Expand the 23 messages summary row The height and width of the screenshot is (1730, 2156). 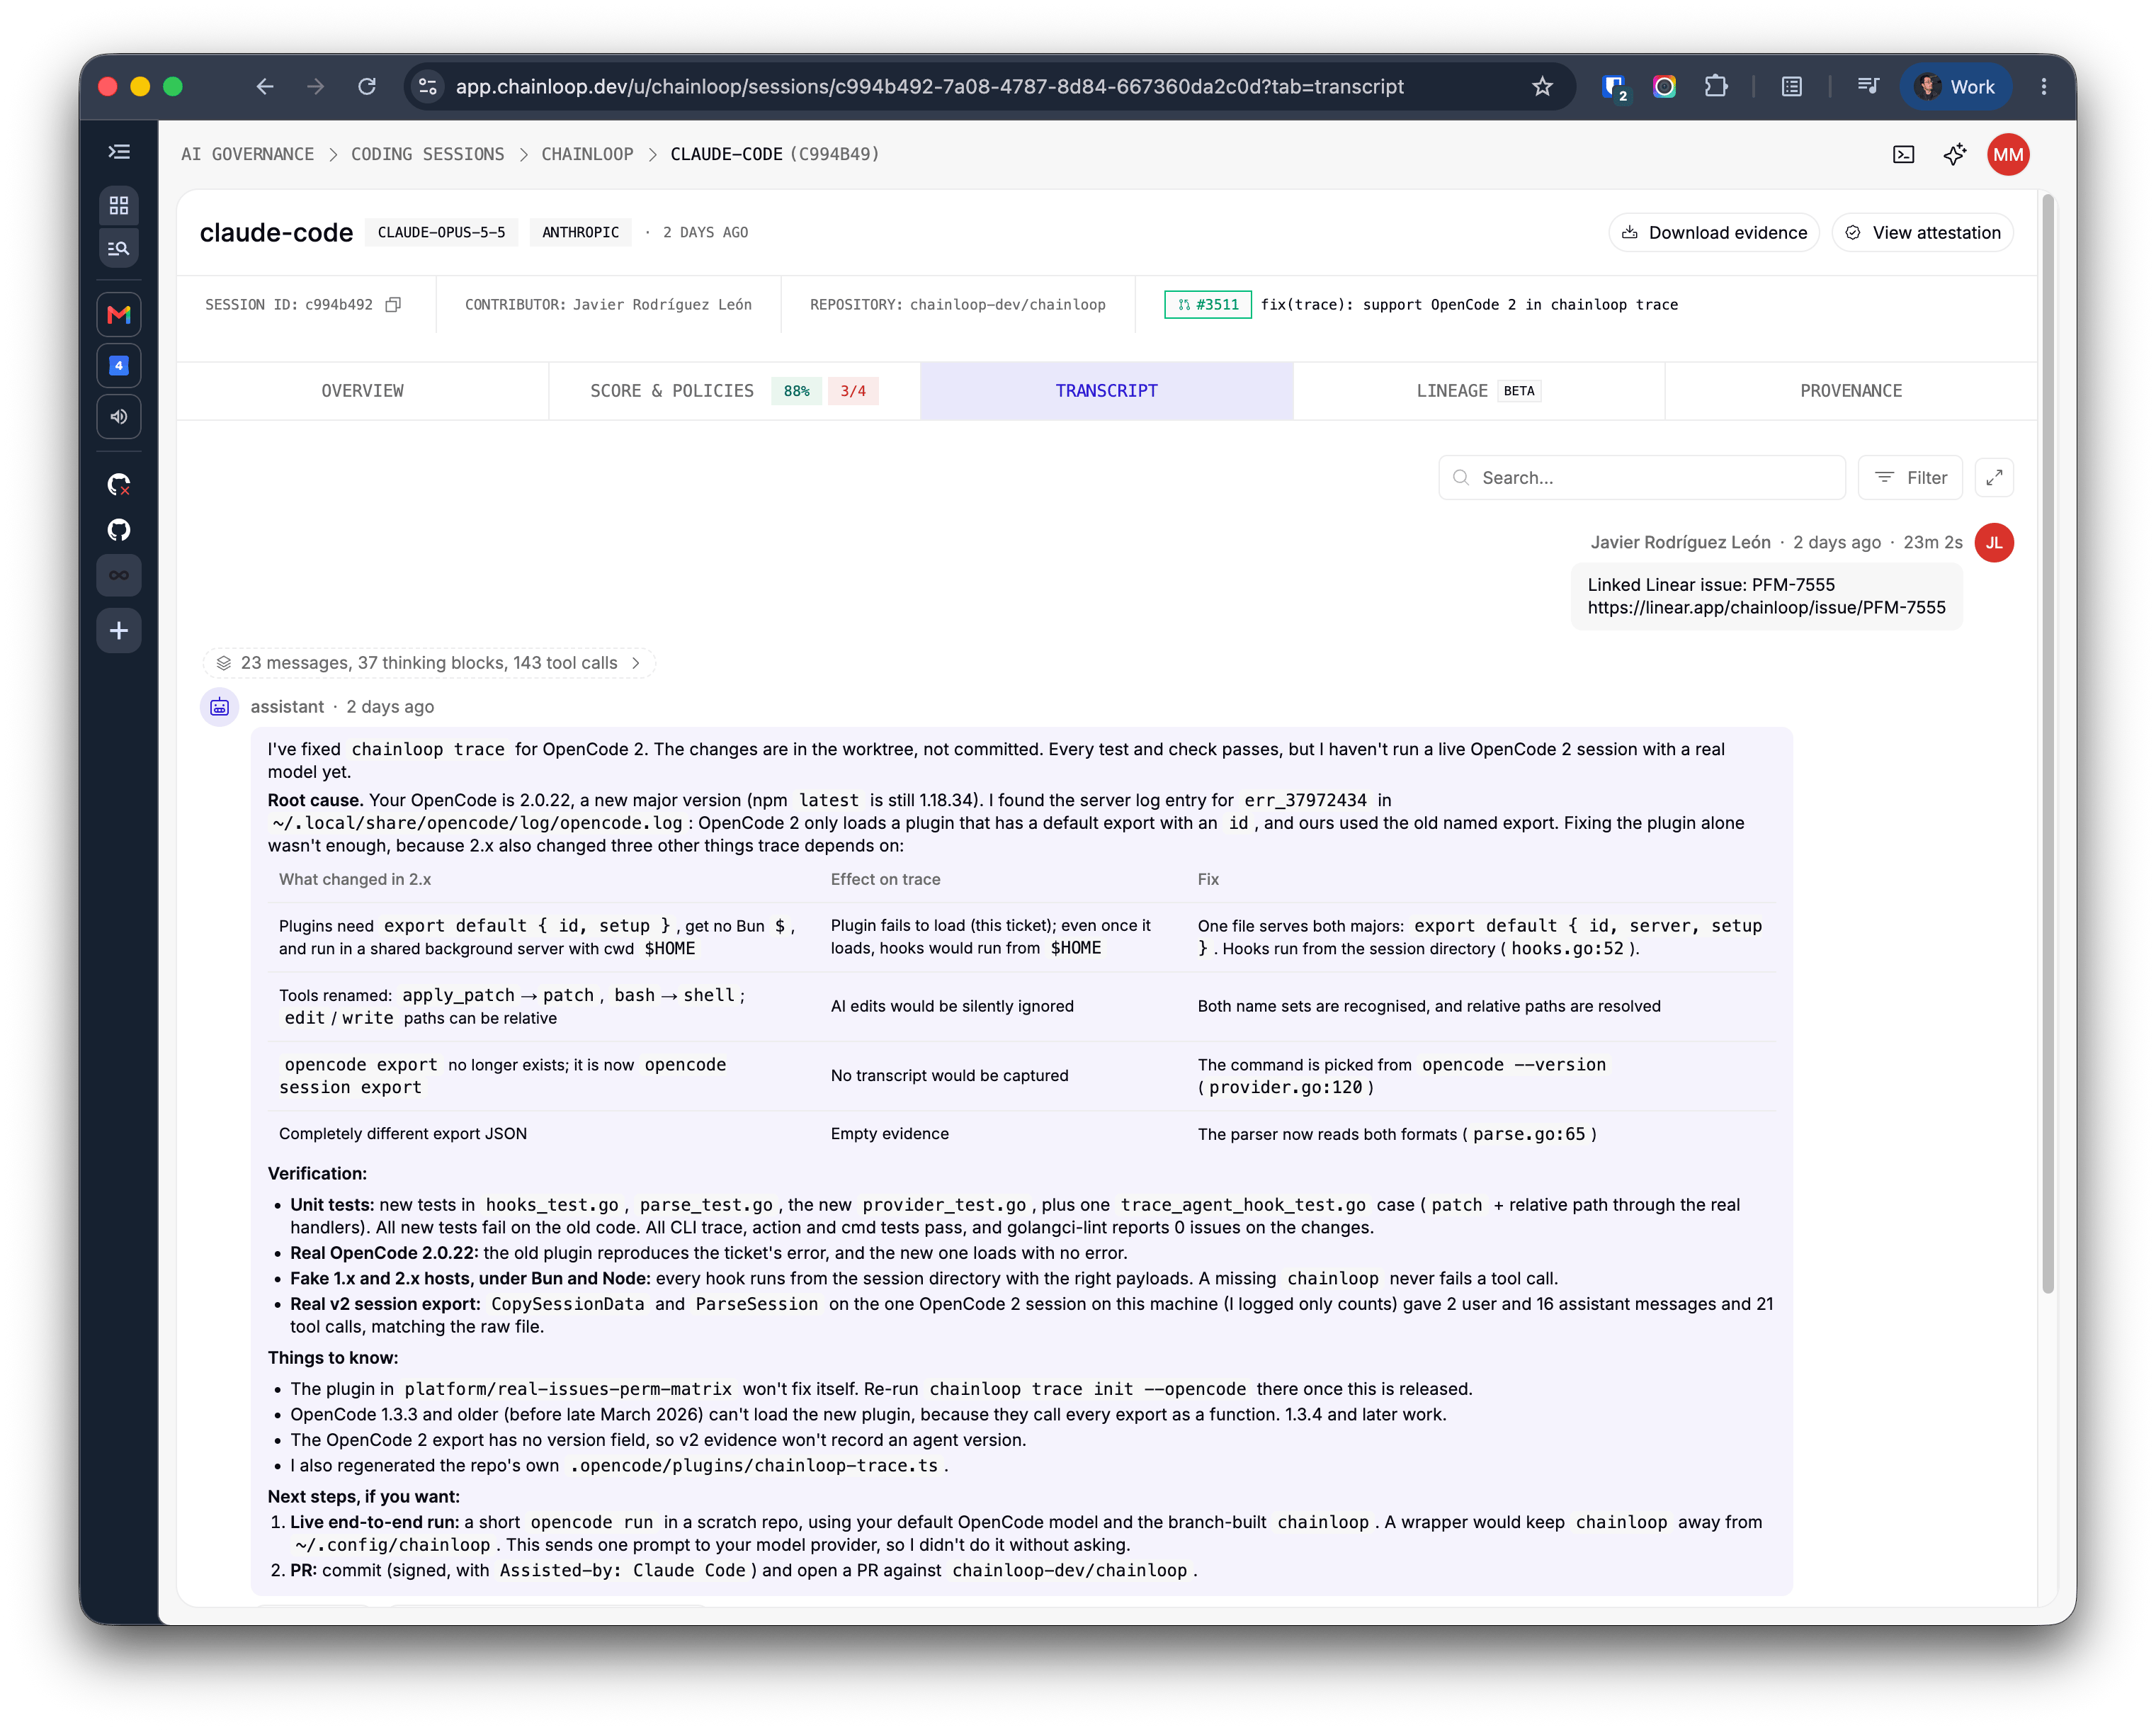click(x=428, y=663)
